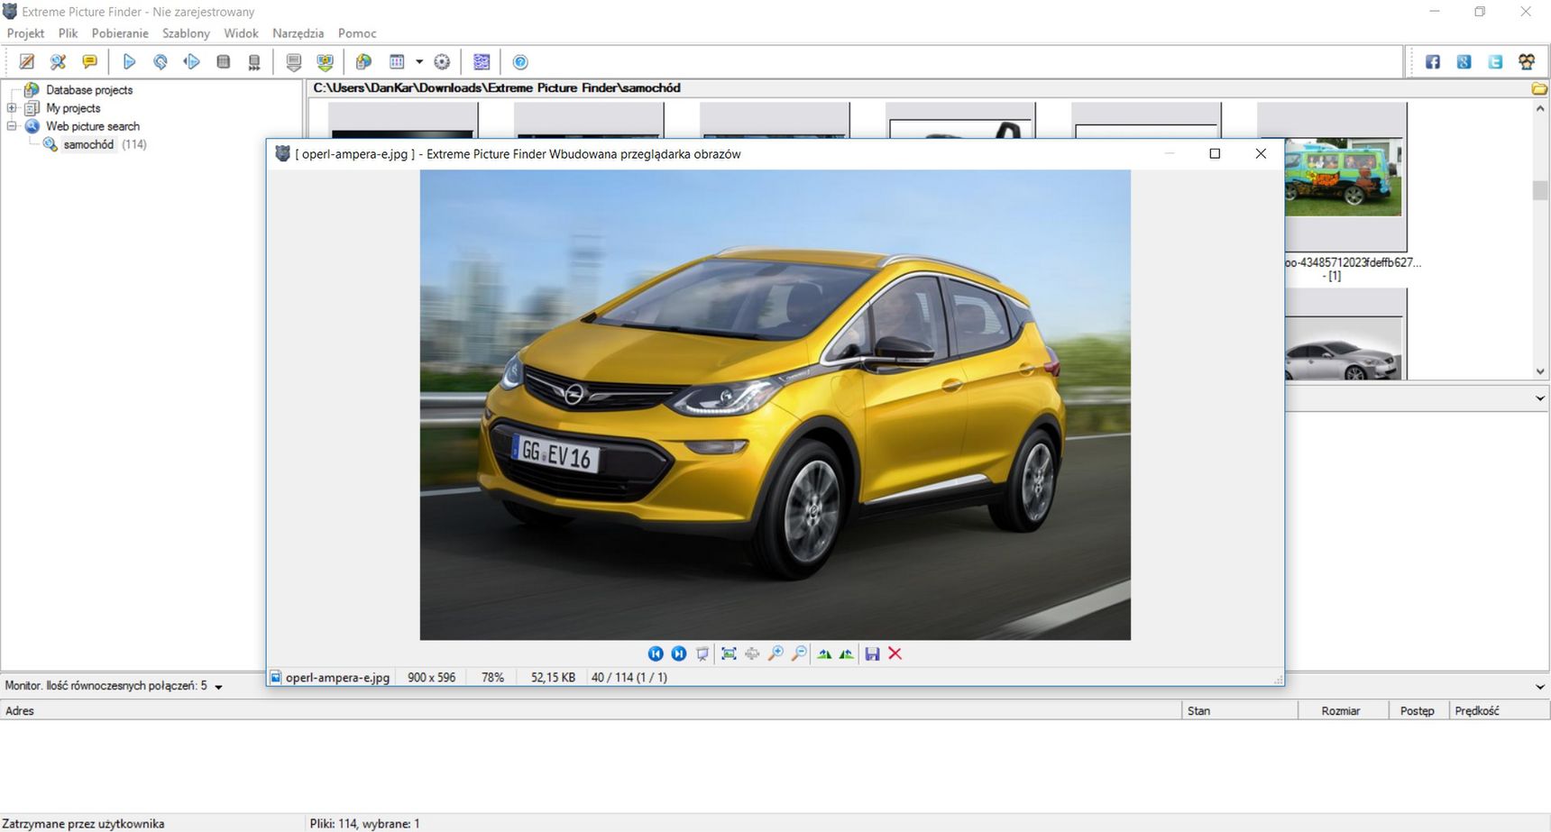Select My projects in tree
Screen dimensions: 1551x832
(73, 108)
